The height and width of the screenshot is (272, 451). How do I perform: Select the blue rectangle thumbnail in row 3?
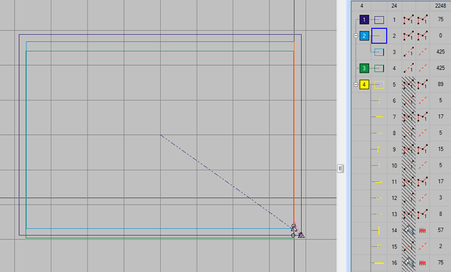click(379, 52)
